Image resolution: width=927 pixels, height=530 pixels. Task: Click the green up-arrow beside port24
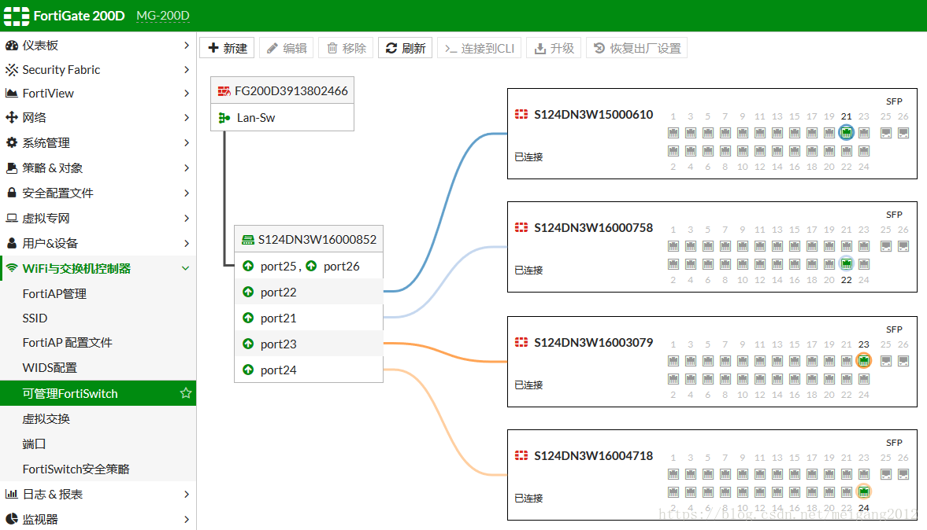pyautogui.click(x=248, y=370)
